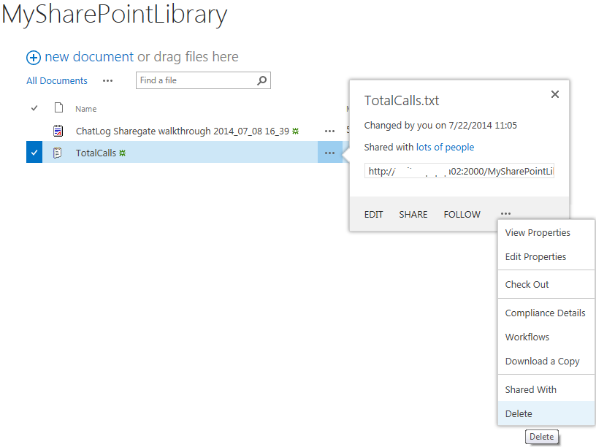
Task: Click the Type column document icon header
Action: 58,108
